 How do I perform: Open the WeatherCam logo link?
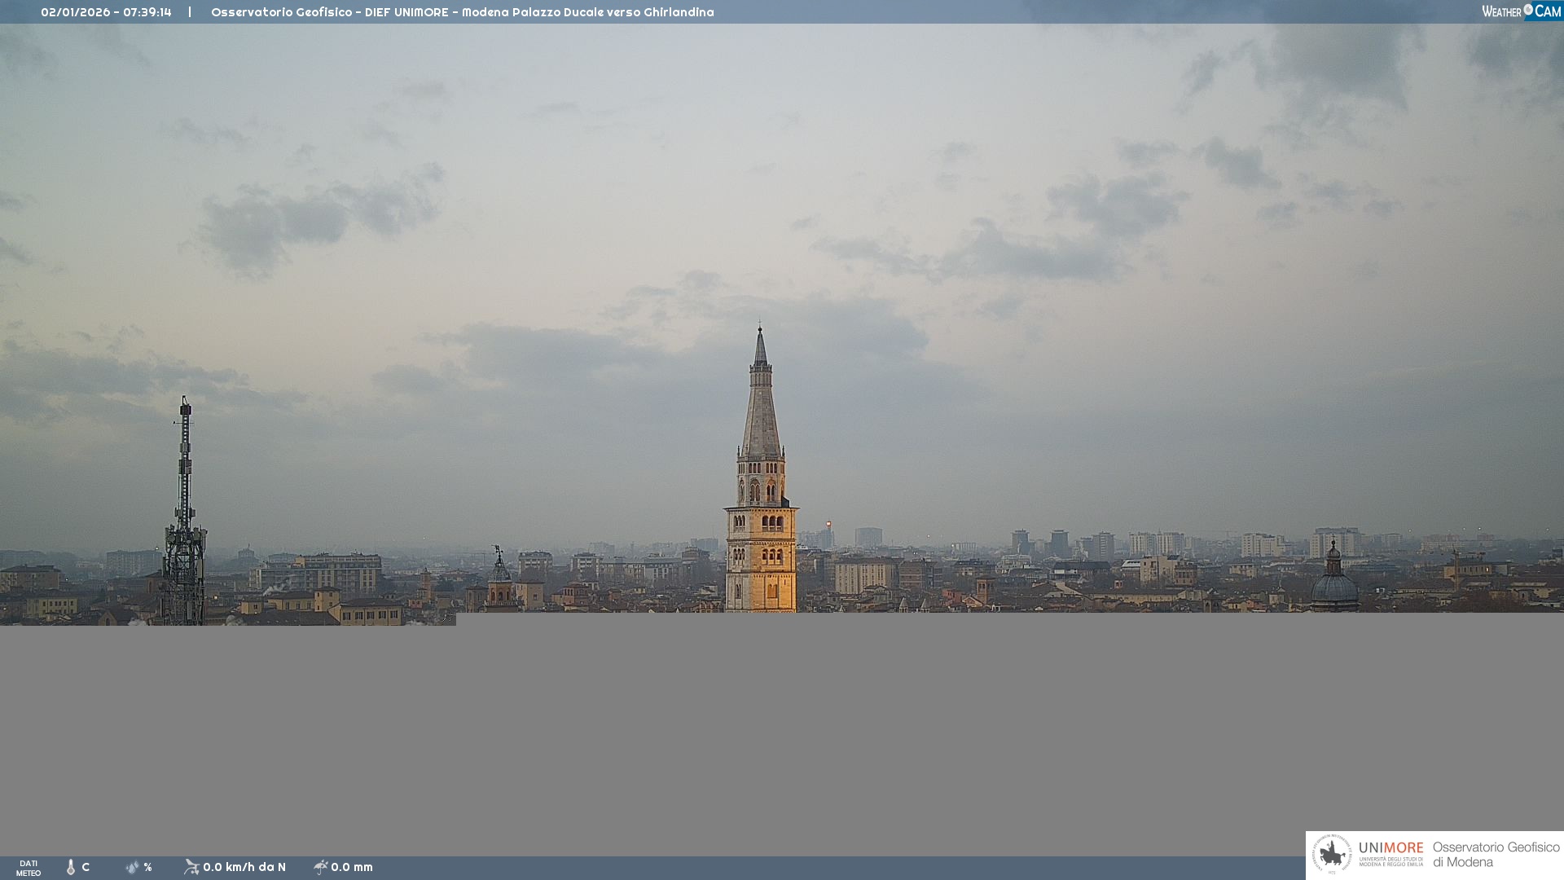tap(1521, 11)
